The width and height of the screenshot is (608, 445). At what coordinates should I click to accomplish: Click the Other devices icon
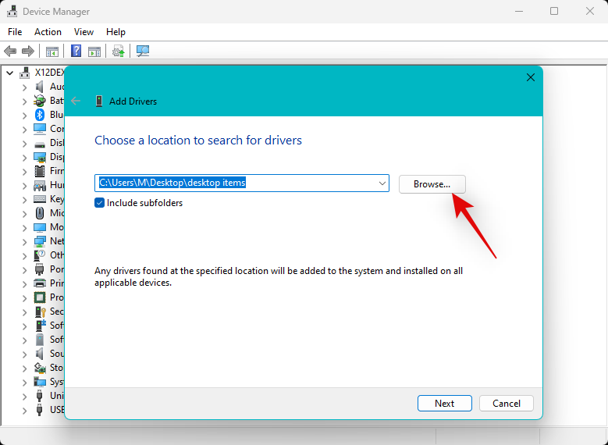click(40, 255)
